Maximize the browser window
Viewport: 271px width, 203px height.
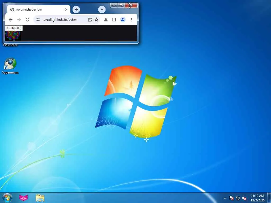pyautogui.click(x=121, y=6)
